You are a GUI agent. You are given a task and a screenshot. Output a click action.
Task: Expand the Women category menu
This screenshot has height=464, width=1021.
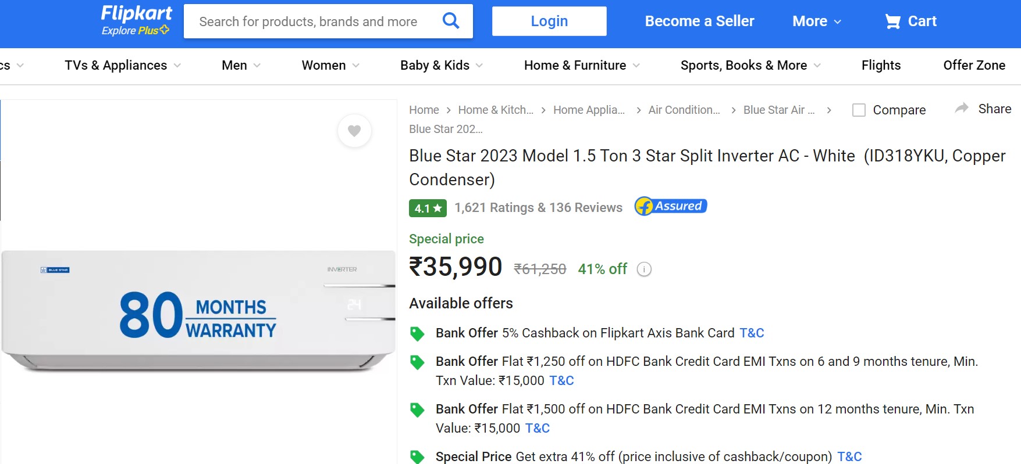330,66
